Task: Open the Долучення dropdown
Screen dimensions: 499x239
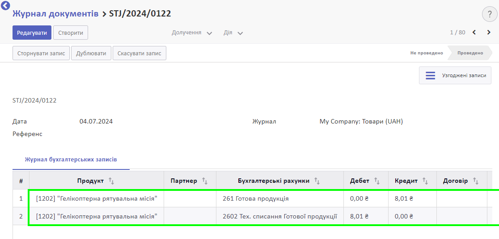Action: tap(192, 33)
